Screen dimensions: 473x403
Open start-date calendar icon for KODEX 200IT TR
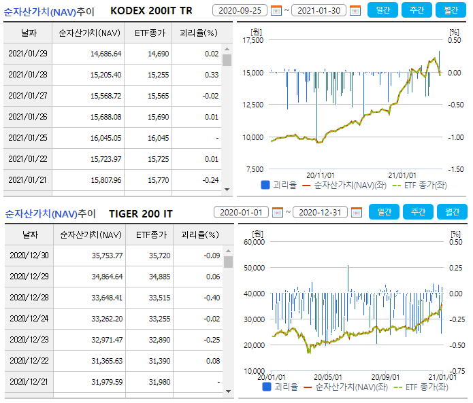point(276,11)
